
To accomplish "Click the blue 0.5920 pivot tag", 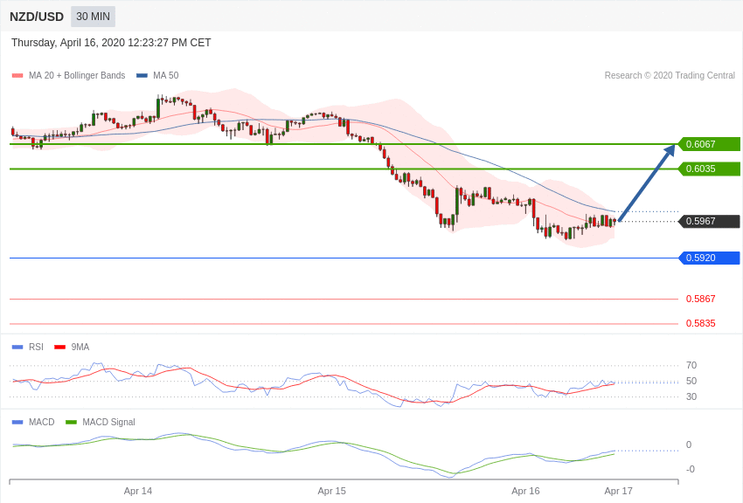I will 709,258.
